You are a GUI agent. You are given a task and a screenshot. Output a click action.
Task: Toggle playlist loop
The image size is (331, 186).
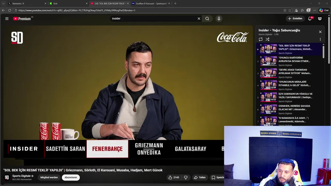pyautogui.click(x=261, y=39)
